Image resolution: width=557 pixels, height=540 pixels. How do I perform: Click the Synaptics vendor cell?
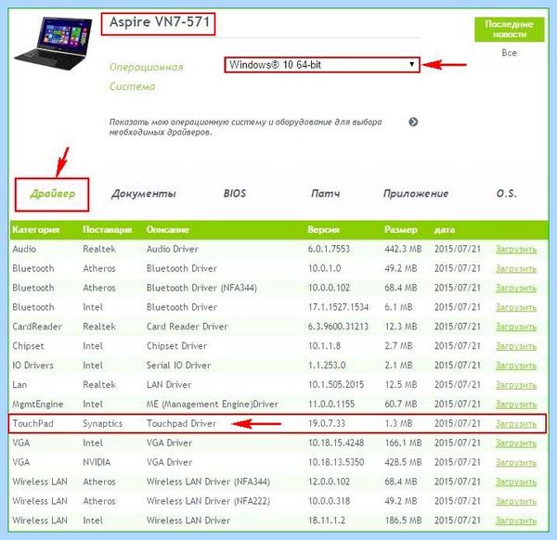pos(103,423)
